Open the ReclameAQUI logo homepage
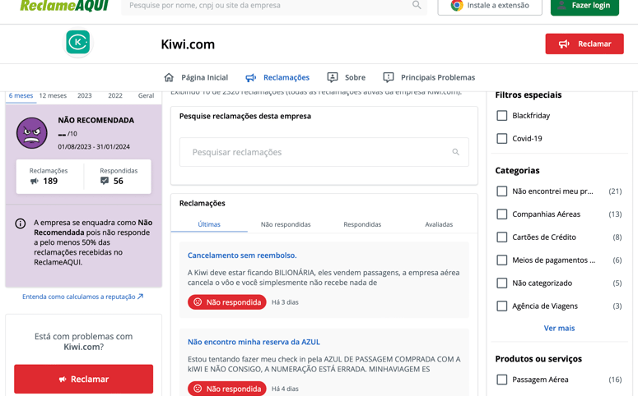The height and width of the screenshot is (396, 638). 64,6
